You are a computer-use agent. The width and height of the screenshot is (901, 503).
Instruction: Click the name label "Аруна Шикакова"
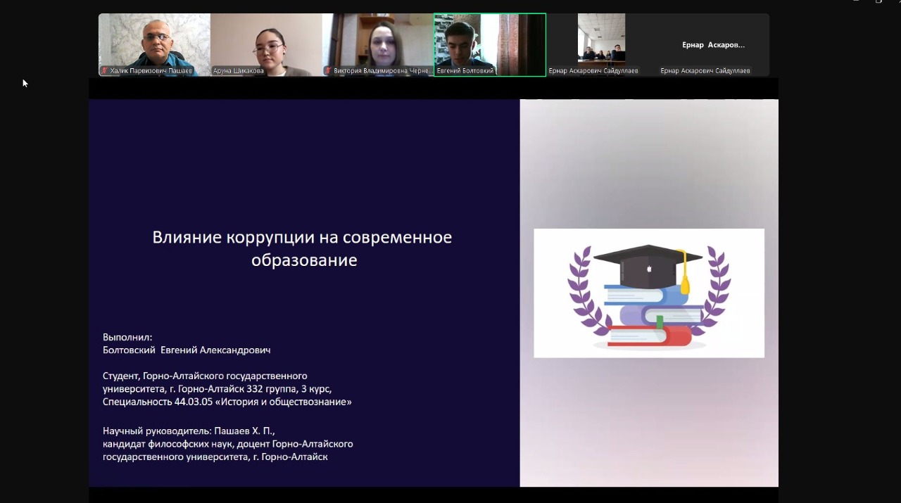(x=238, y=71)
